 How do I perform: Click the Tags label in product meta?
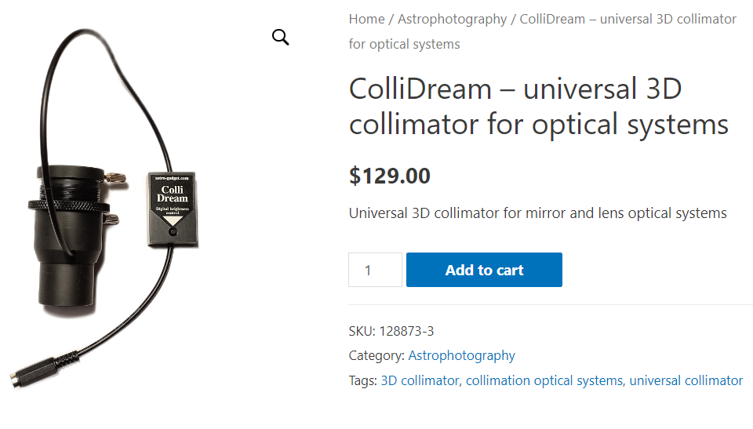pyautogui.click(x=363, y=380)
